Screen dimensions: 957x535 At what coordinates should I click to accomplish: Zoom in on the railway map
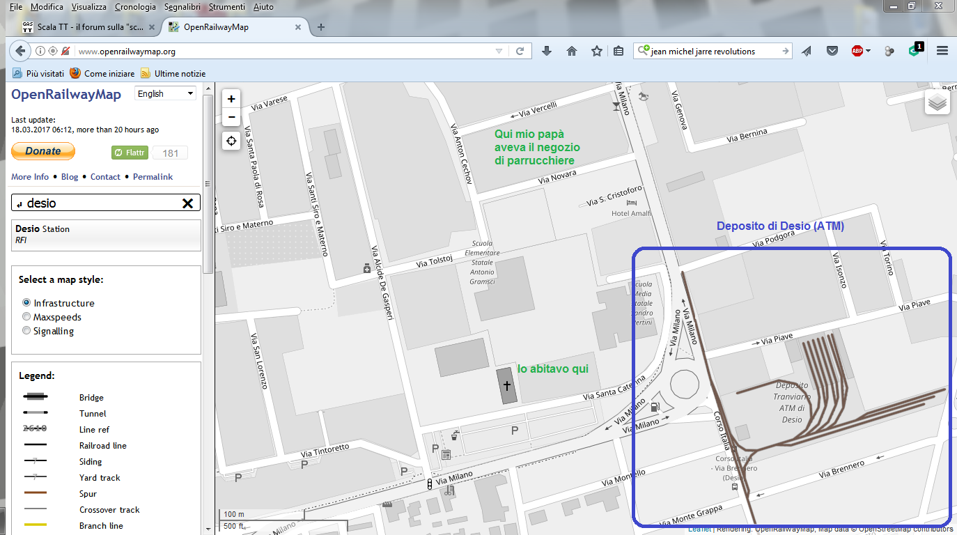tap(231, 99)
